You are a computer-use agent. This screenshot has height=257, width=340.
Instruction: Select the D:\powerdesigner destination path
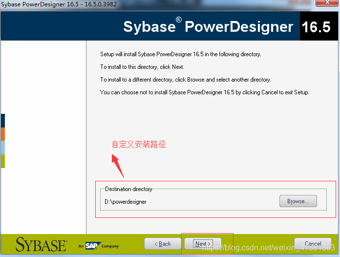[126, 202]
